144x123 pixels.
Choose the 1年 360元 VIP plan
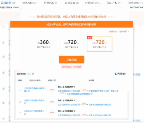tap(44, 44)
